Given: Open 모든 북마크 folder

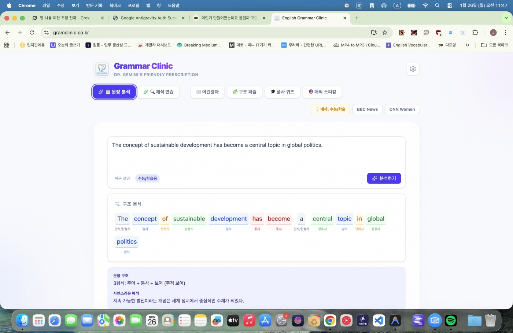Looking at the screenshot, I should pyautogui.click(x=494, y=45).
